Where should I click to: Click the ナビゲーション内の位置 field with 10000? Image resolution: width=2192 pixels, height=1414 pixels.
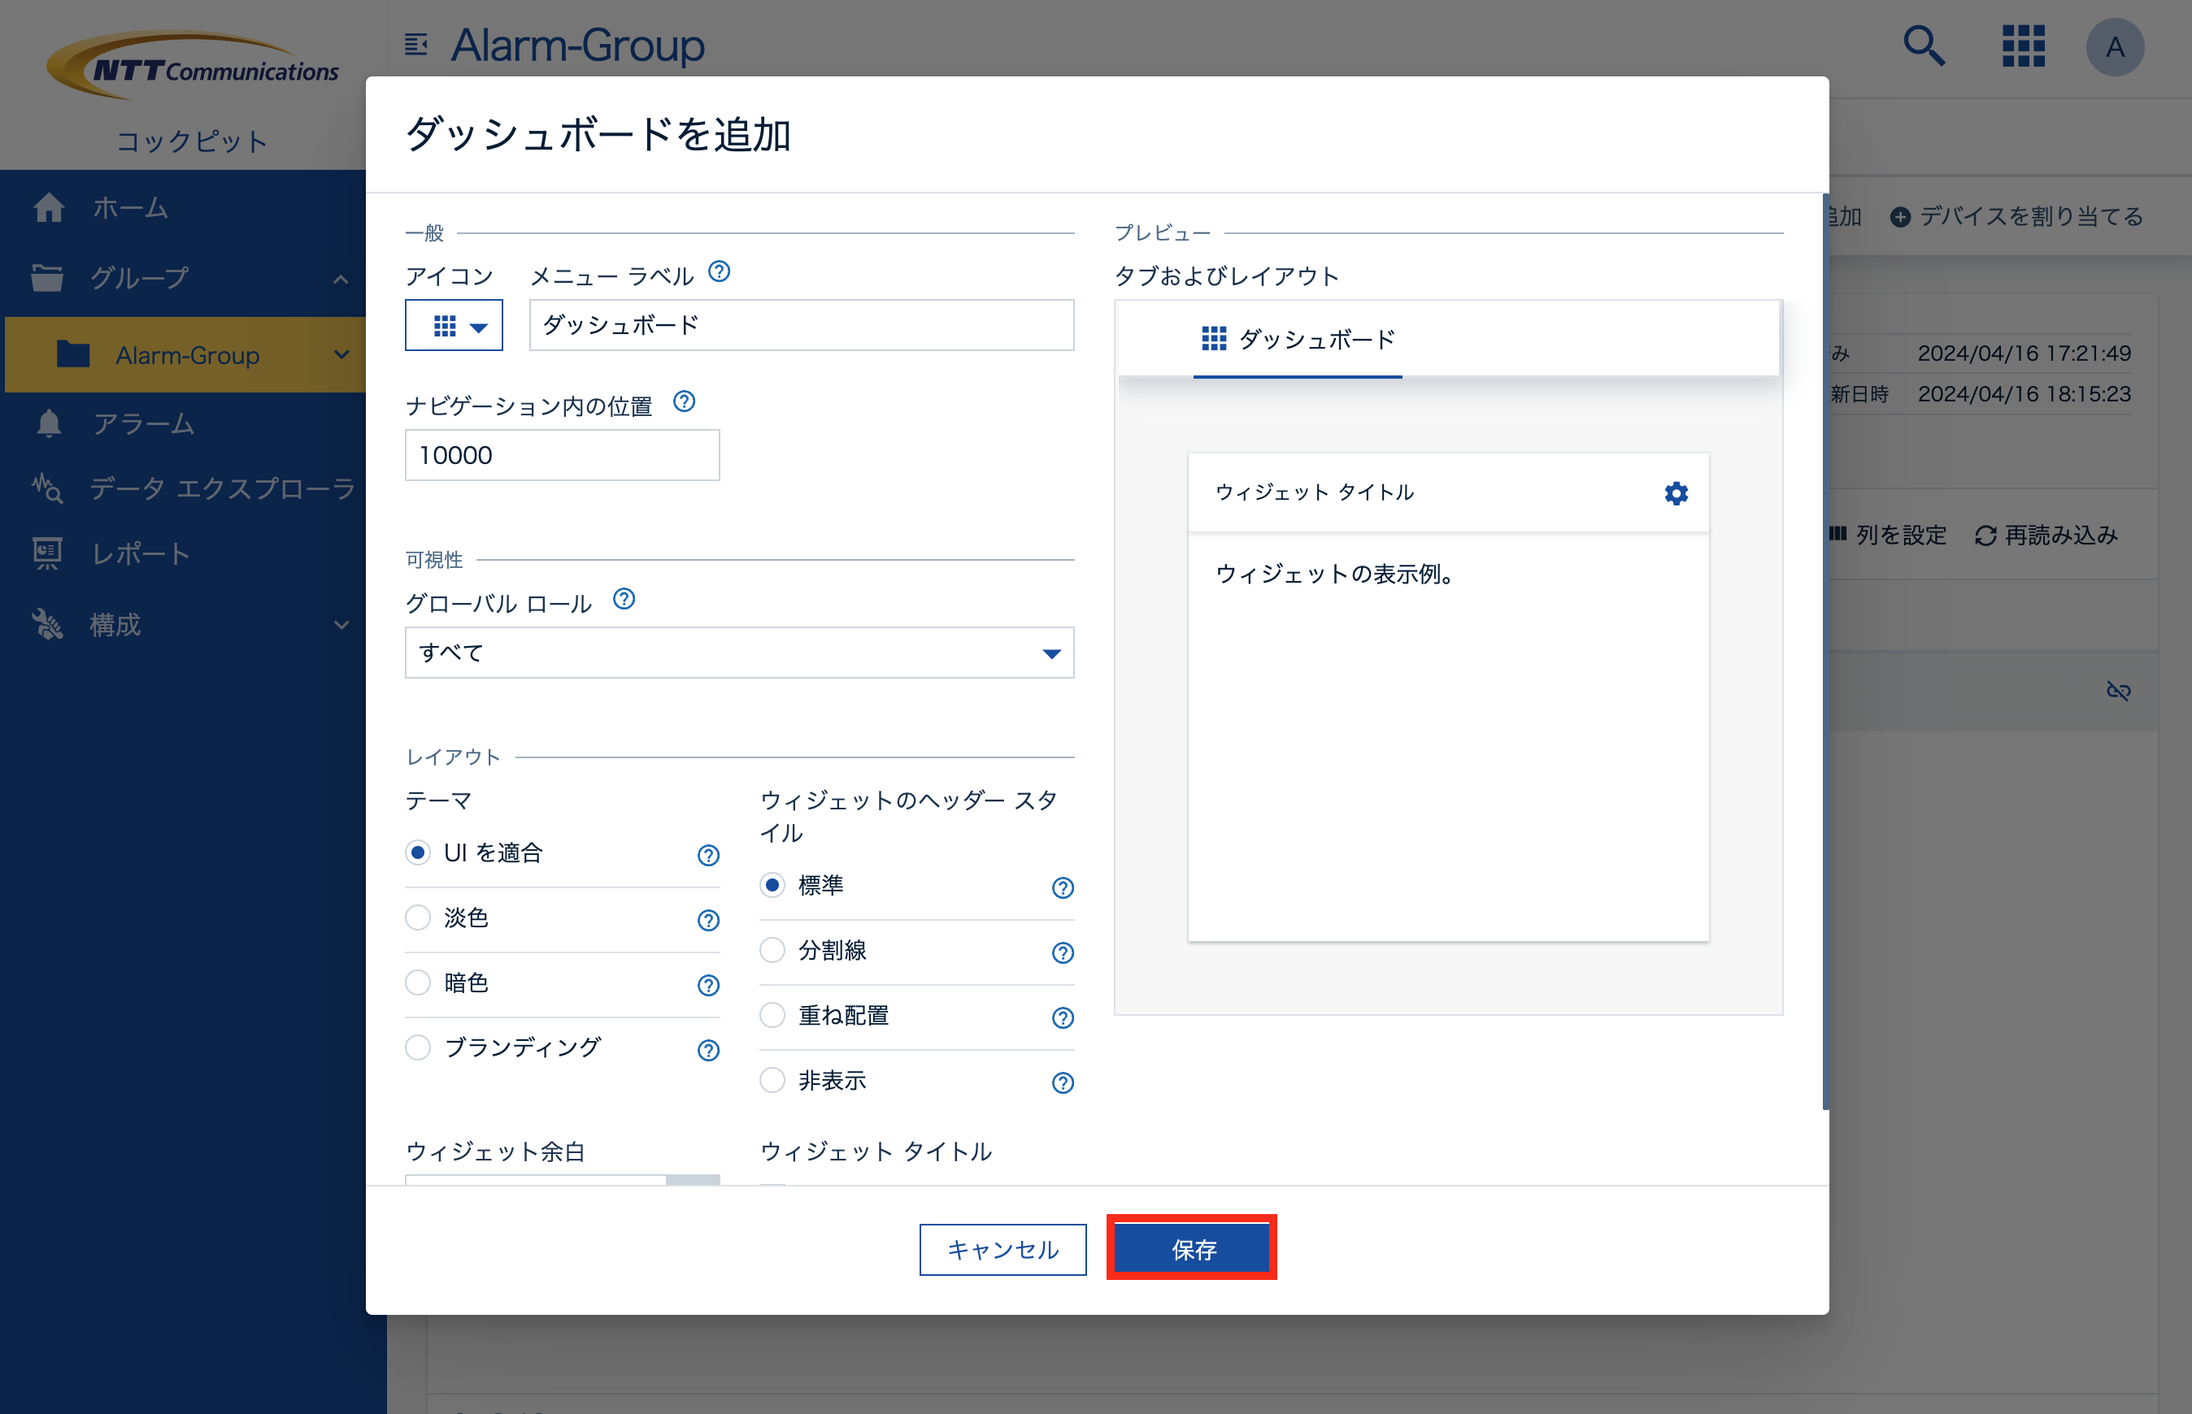coord(563,455)
